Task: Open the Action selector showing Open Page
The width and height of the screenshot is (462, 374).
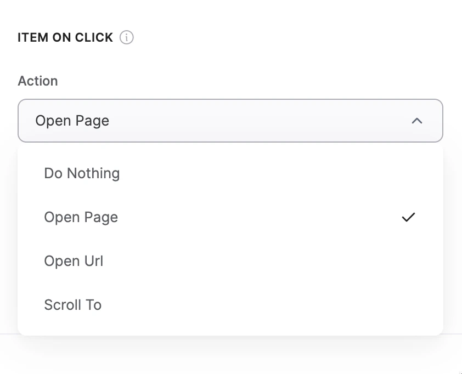Action: 230,121
